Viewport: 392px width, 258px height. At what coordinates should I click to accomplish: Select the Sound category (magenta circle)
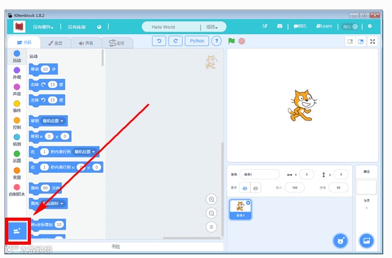pos(17,90)
